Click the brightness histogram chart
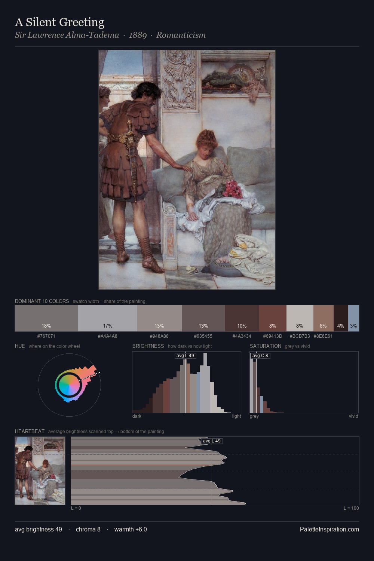The width and height of the screenshot is (374, 561). click(x=187, y=382)
